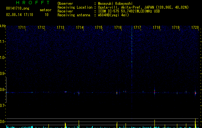Click the 1716 time axis label

[x=118, y=28]
